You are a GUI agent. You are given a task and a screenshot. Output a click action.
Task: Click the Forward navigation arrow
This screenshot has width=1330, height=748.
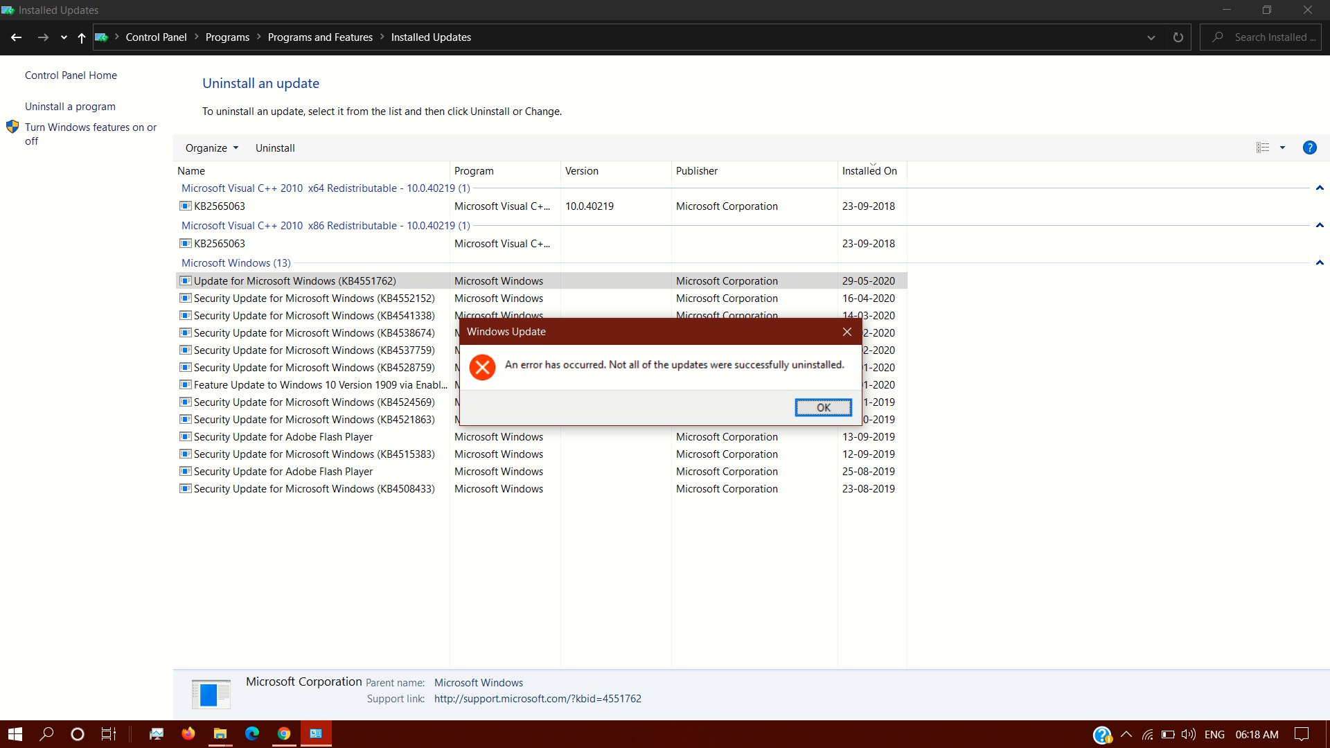(x=43, y=37)
